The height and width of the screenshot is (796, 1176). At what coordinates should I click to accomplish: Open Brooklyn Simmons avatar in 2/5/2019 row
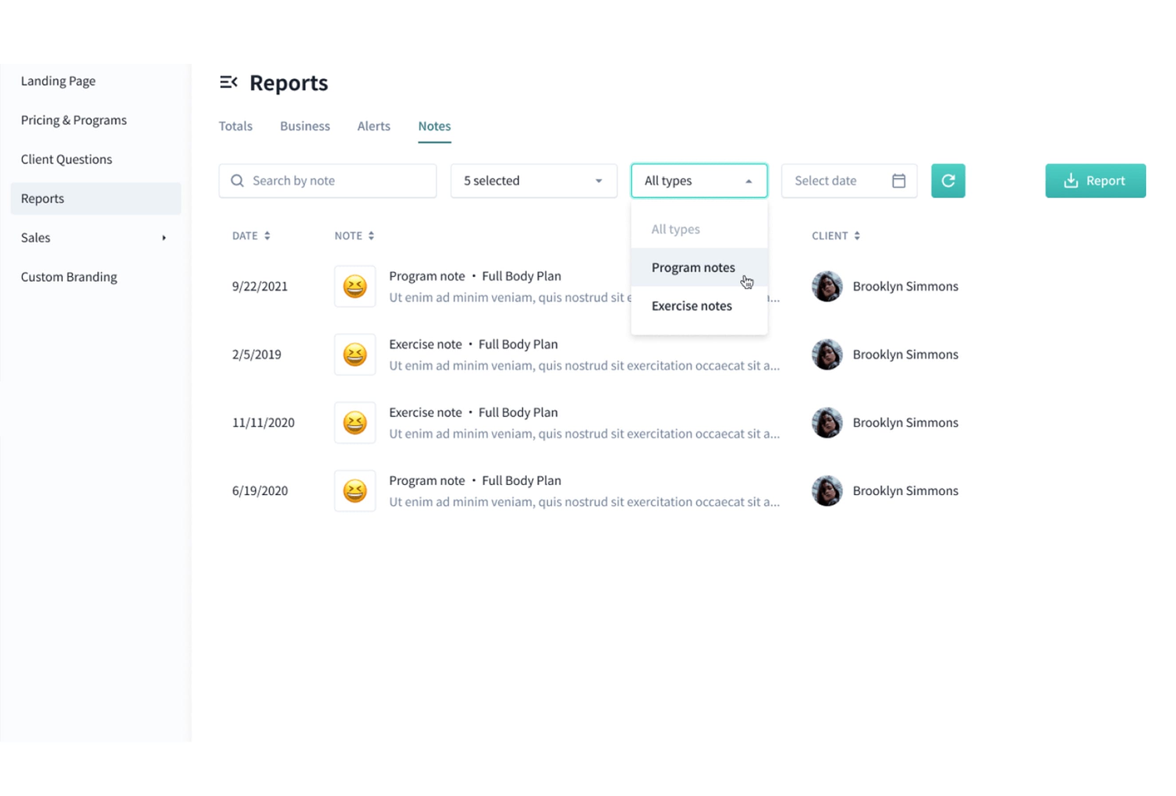[827, 354]
